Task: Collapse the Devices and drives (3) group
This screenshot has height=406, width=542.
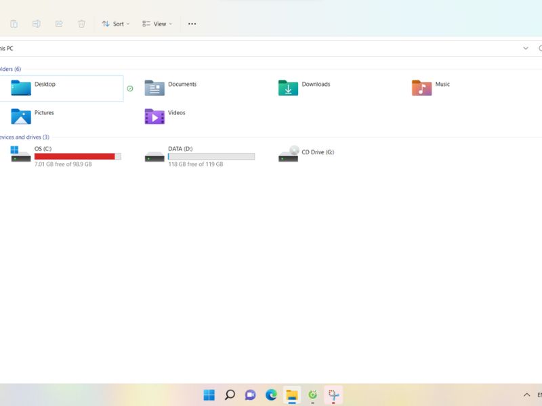Action: (x=24, y=137)
